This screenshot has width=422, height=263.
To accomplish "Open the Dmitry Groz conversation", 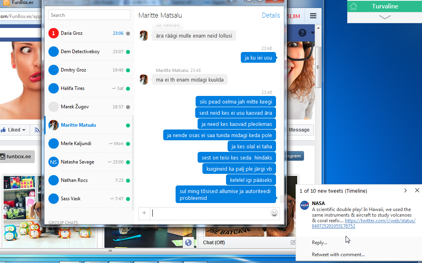I will point(89,70).
